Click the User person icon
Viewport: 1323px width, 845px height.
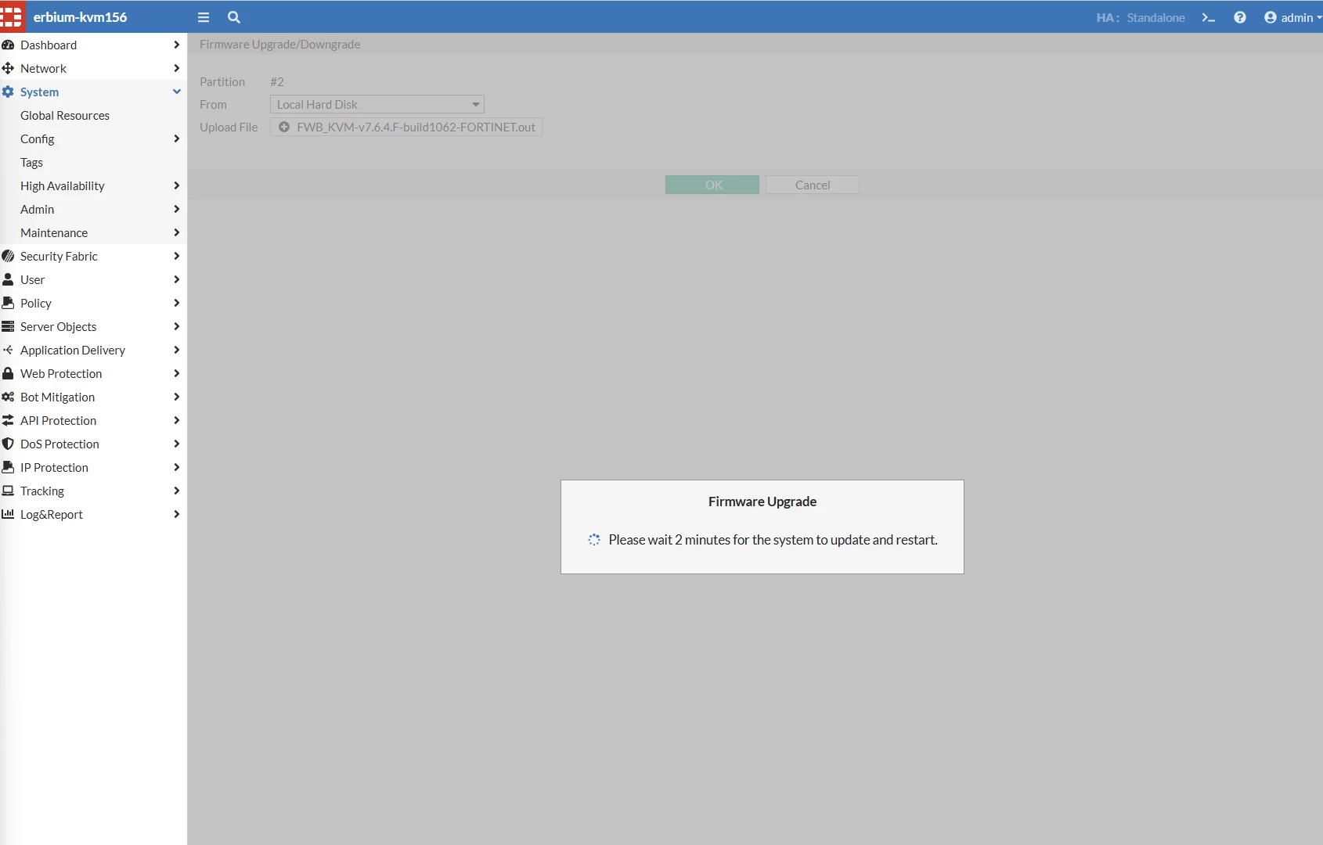tap(8, 279)
